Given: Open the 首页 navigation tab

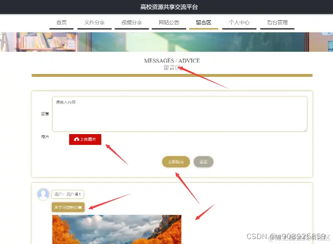Looking at the screenshot, I should pos(61,23).
